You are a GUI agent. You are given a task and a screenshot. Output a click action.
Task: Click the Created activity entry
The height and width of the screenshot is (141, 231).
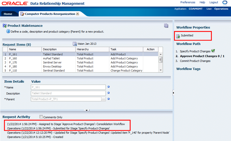[35, 137]
